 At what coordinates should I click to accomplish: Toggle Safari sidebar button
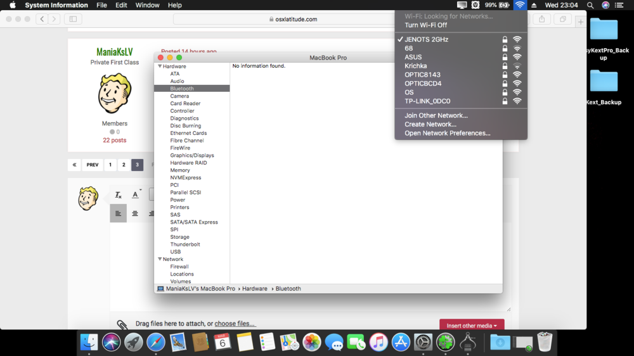tap(73, 19)
